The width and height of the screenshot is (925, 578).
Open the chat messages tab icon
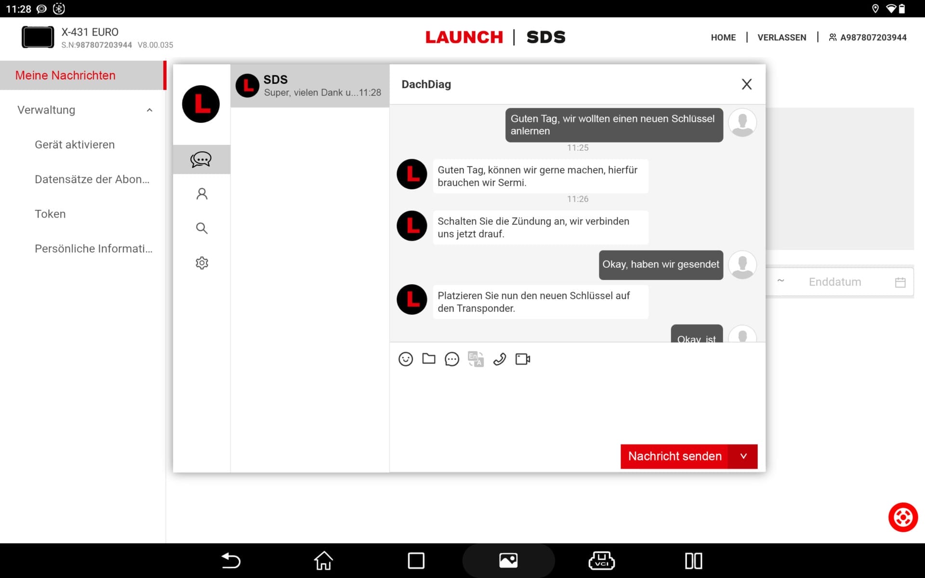click(x=201, y=159)
